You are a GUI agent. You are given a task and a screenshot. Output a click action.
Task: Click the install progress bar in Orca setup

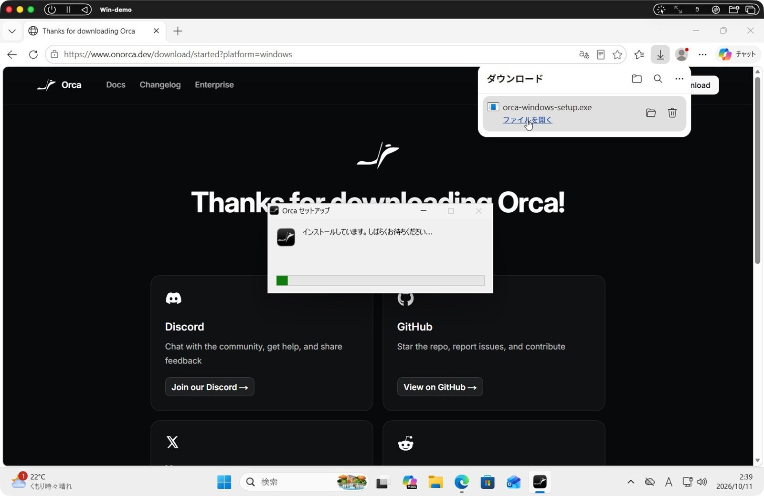[380, 280]
